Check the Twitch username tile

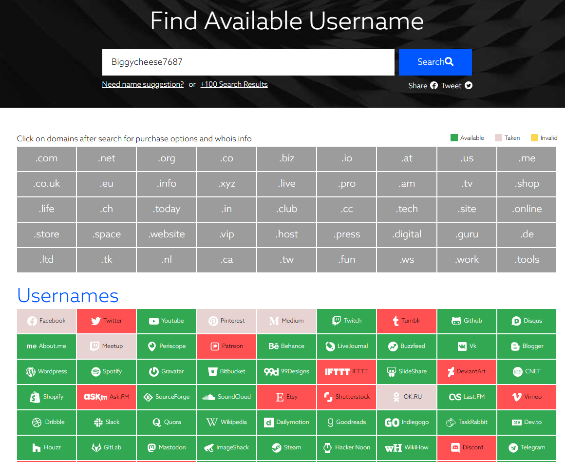click(347, 321)
